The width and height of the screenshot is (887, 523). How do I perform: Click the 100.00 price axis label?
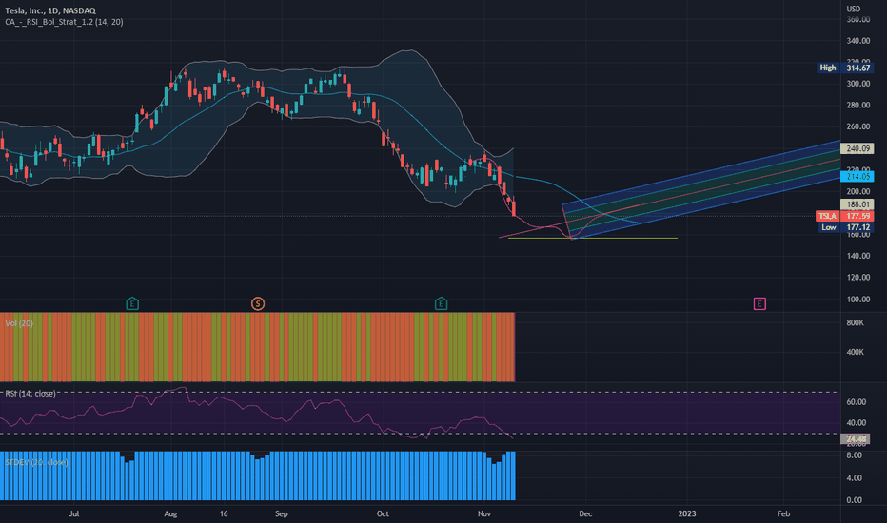pos(857,300)
